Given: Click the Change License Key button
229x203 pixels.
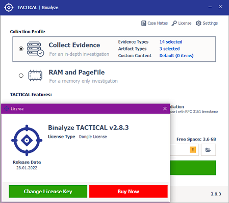Looking at the screenshot, I should (48, 191).
